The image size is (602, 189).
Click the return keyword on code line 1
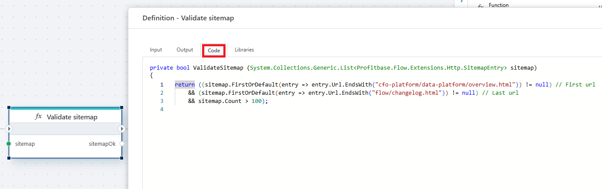185,85
